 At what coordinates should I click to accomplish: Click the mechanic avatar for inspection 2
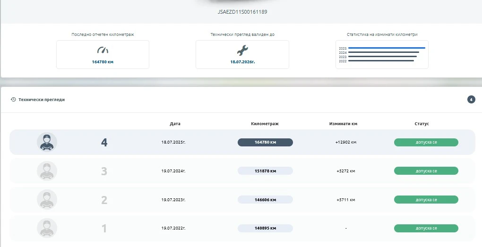47,200
